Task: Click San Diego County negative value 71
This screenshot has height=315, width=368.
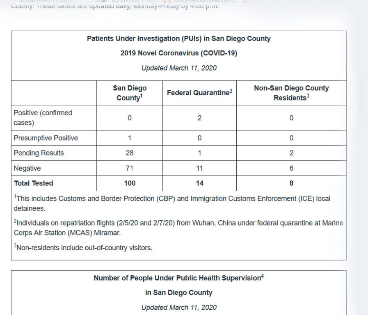Action: (x=130, y=168)
